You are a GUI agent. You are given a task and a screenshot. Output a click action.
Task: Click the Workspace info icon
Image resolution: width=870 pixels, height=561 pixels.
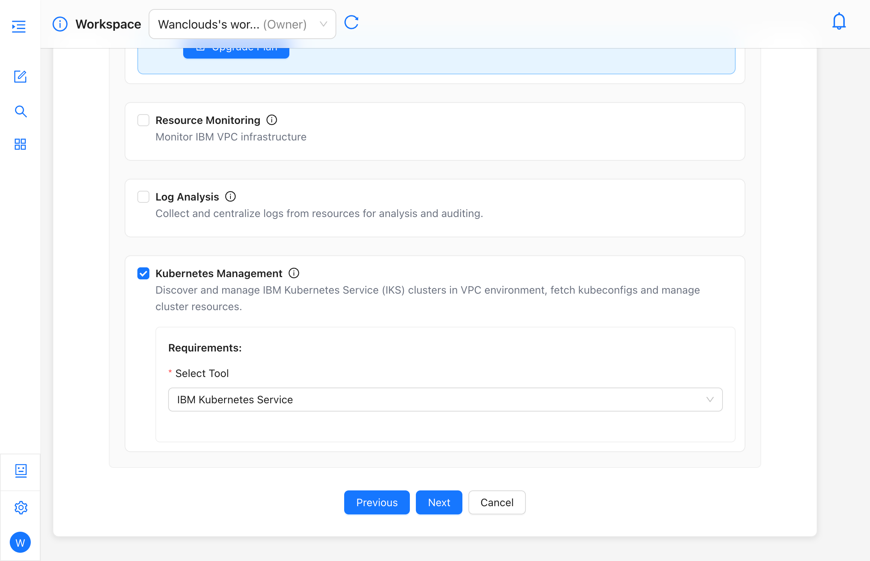point(60,24)
